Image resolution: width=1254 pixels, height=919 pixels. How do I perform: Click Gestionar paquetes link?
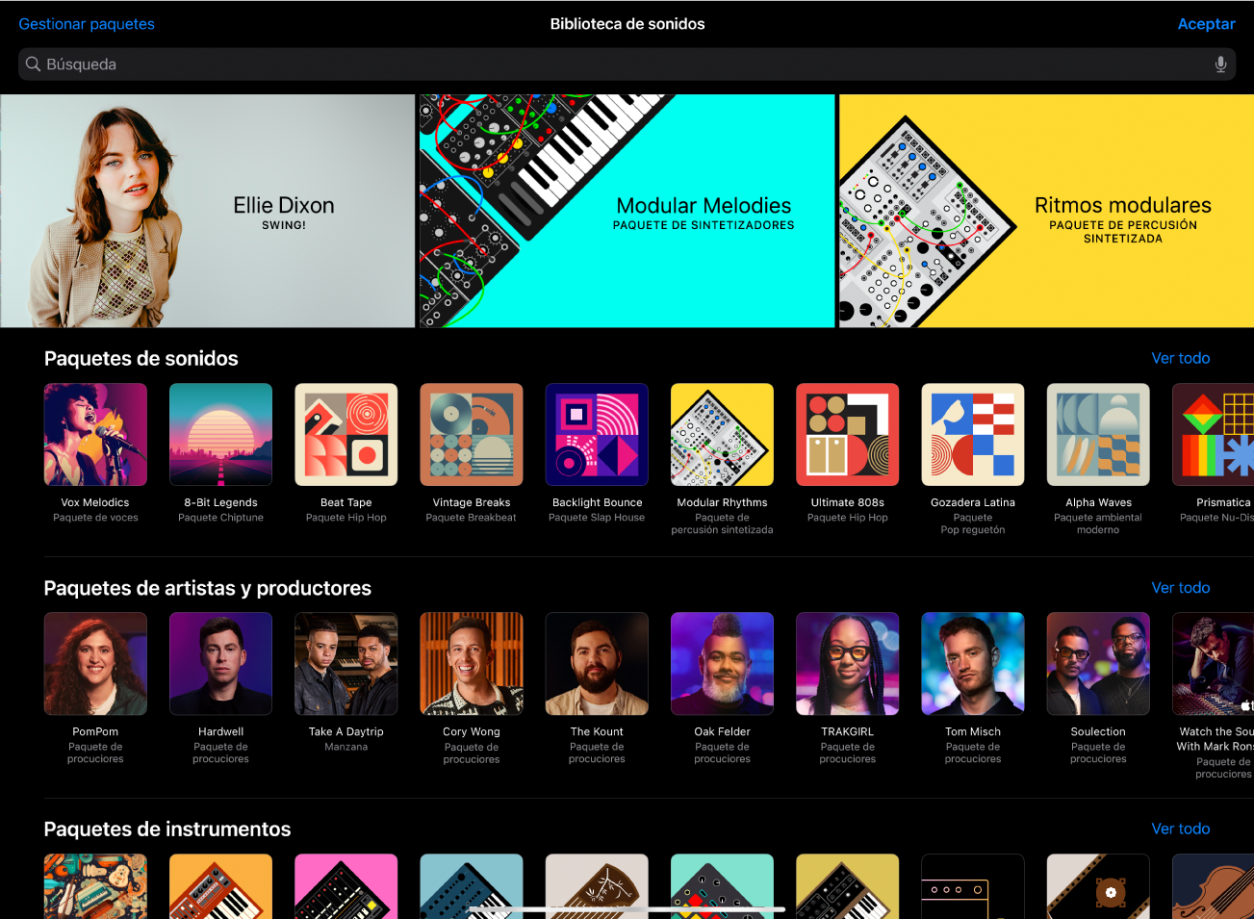click(x=87, y=23)
